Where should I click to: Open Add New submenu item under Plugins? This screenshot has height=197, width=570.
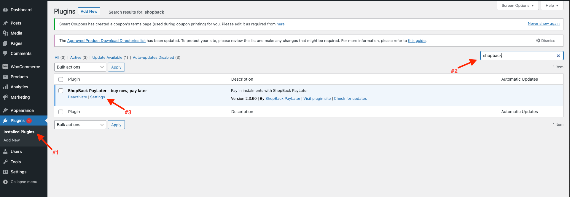(12, 140)
